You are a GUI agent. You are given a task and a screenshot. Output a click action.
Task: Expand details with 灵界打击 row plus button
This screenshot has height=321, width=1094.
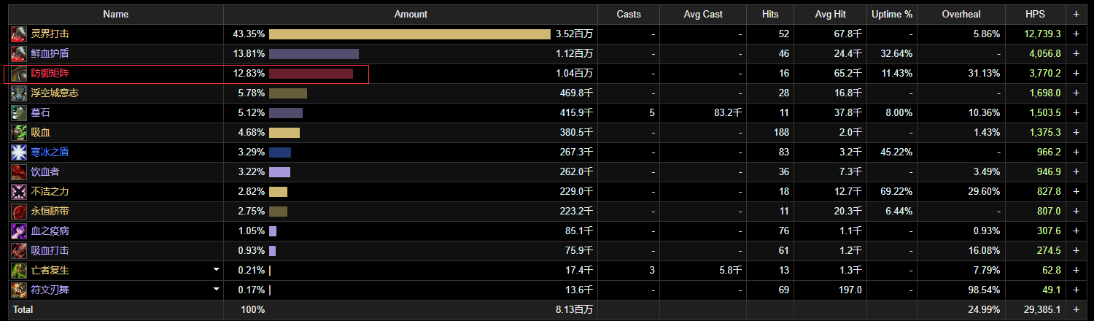1076,34
